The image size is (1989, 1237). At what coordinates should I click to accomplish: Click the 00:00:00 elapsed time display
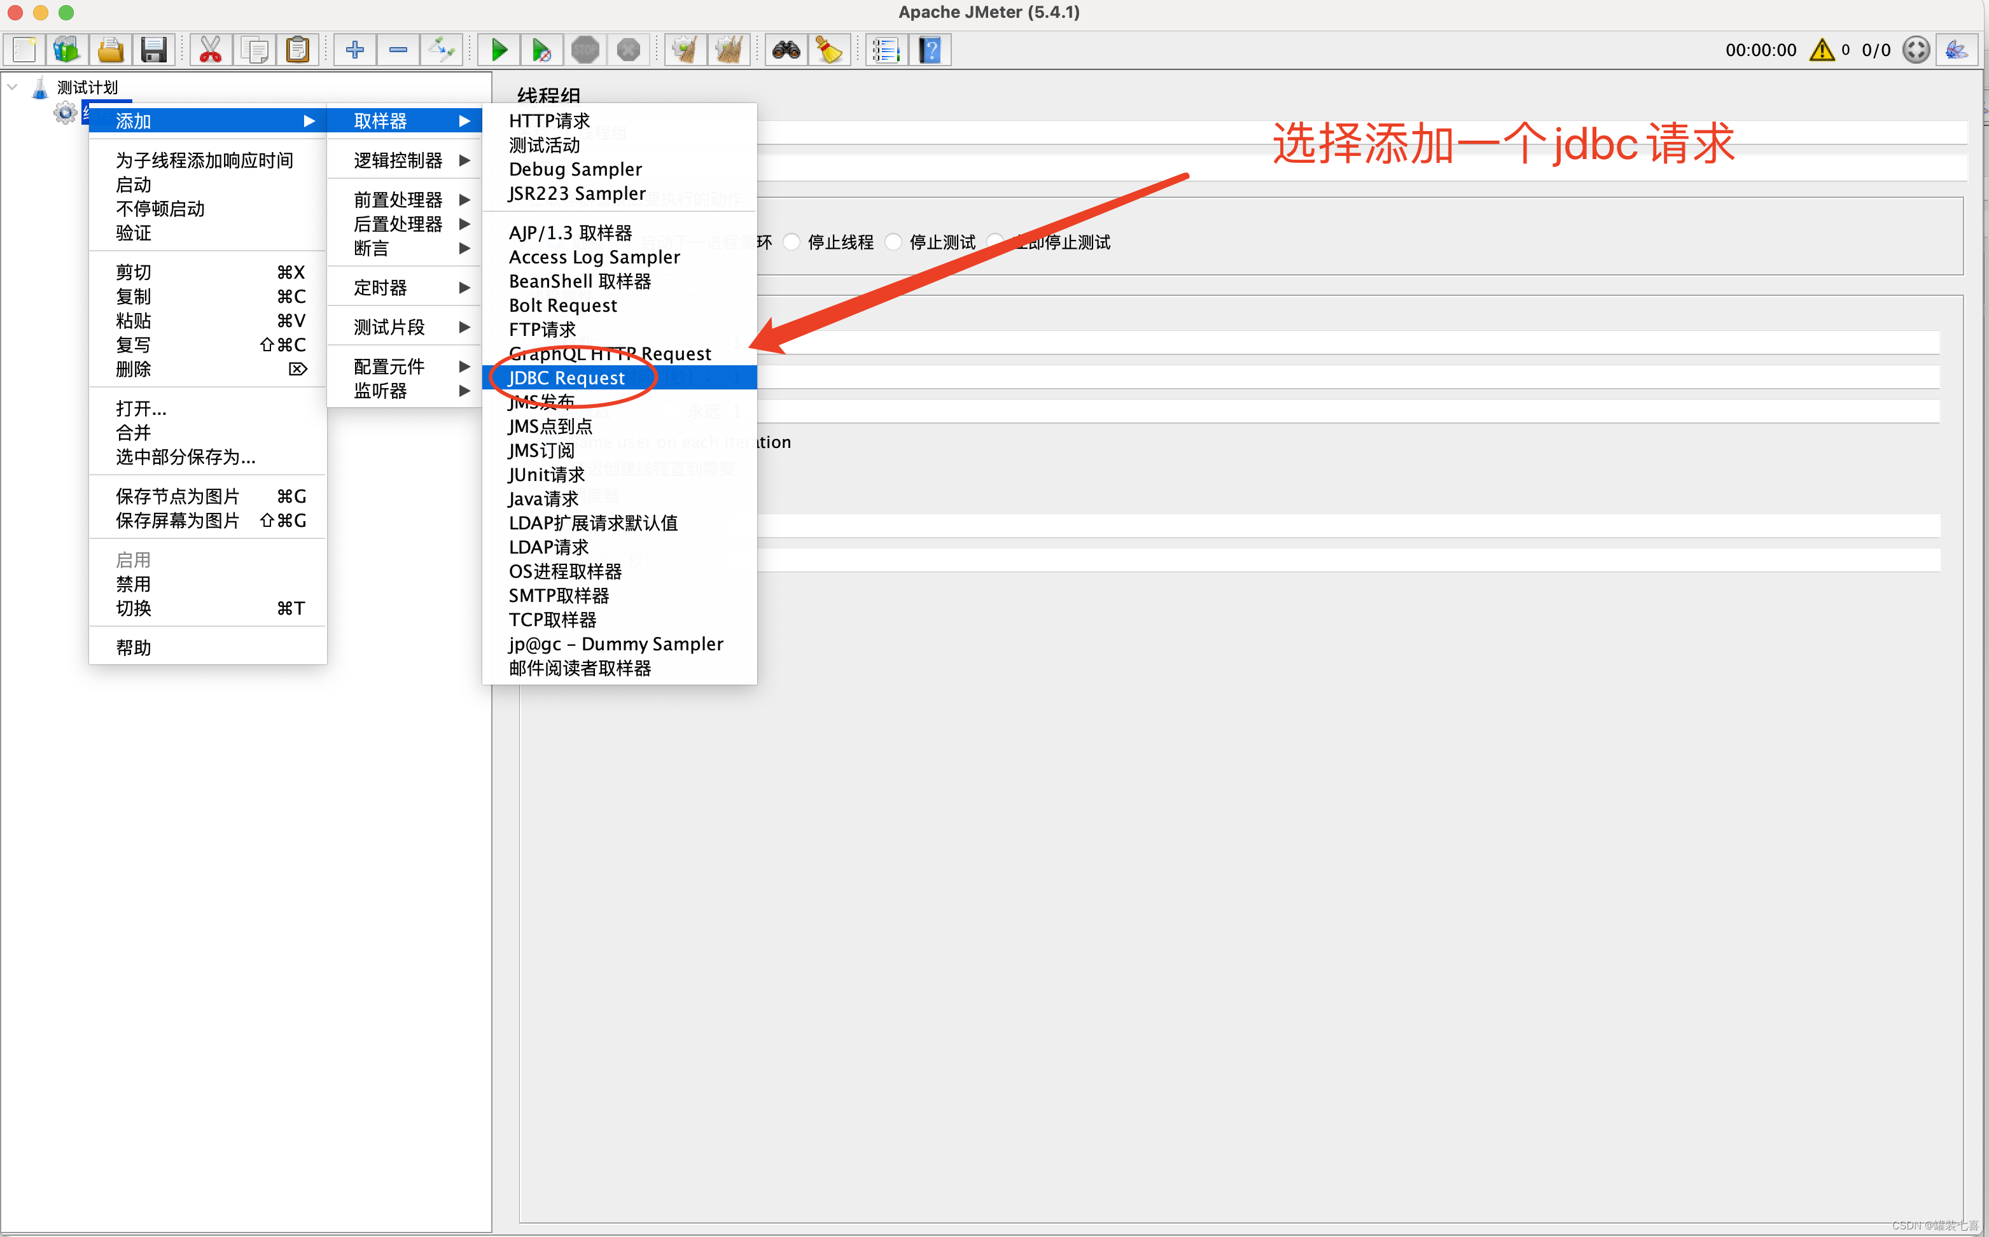click(1760, 50)
